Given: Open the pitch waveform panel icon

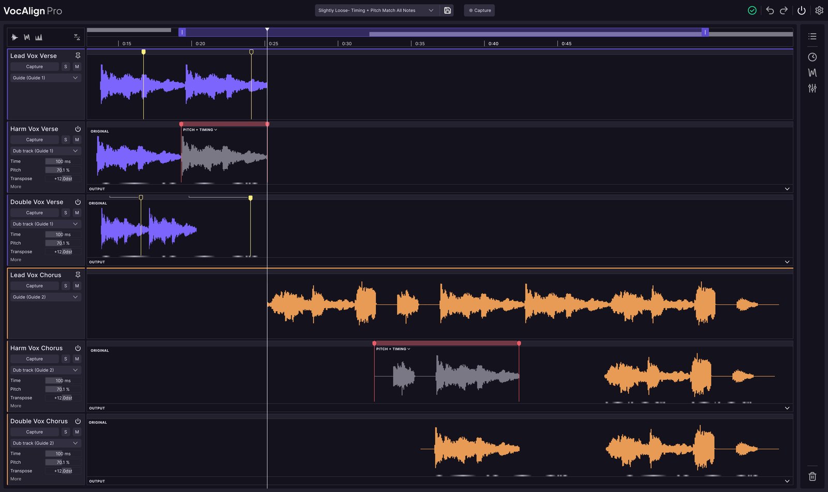Looking at the screenshot, I should 812,72.
